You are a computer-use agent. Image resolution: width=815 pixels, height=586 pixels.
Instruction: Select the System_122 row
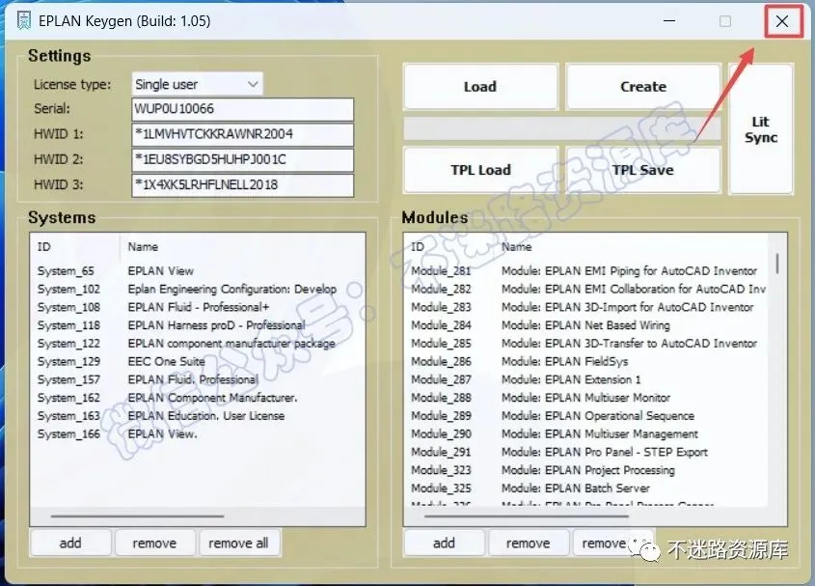tap(198, 344)
